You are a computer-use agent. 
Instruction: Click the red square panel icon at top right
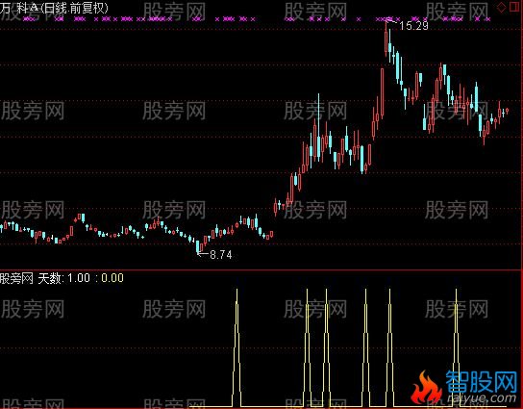[514, 7]
